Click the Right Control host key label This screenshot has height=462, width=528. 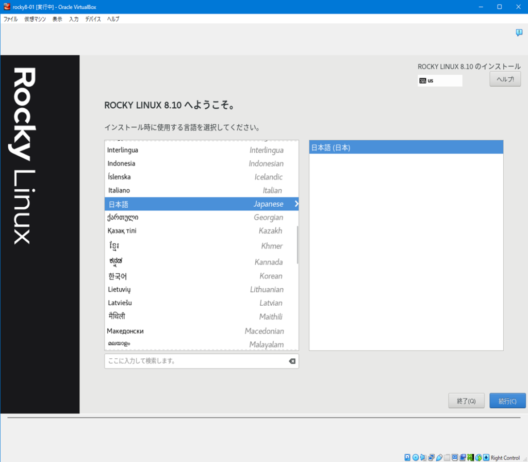(505, 458)
